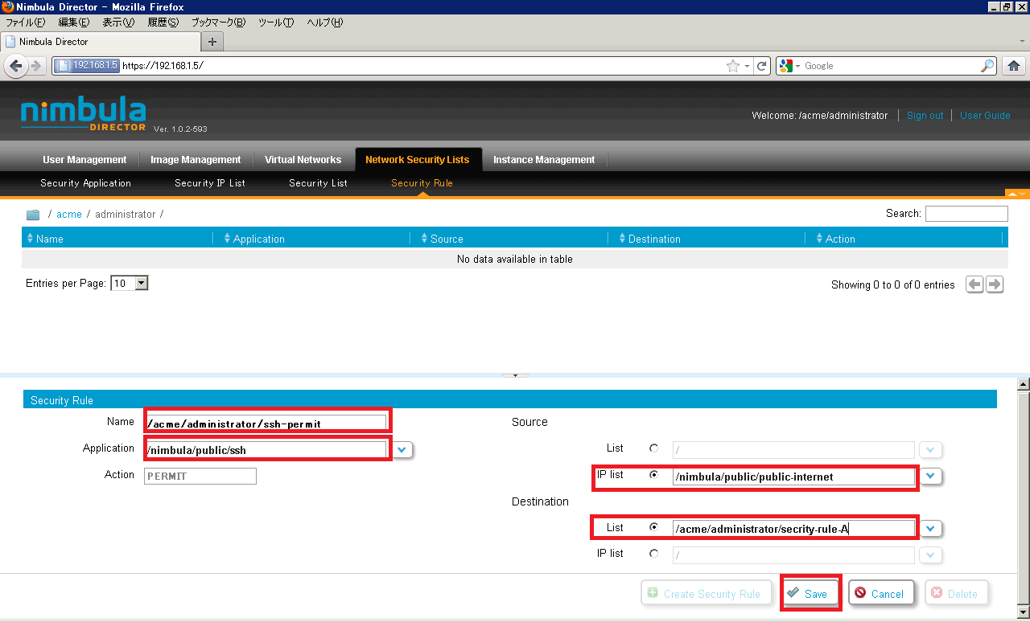Open the tab list dropdown arrow

tap(1021, 42)
